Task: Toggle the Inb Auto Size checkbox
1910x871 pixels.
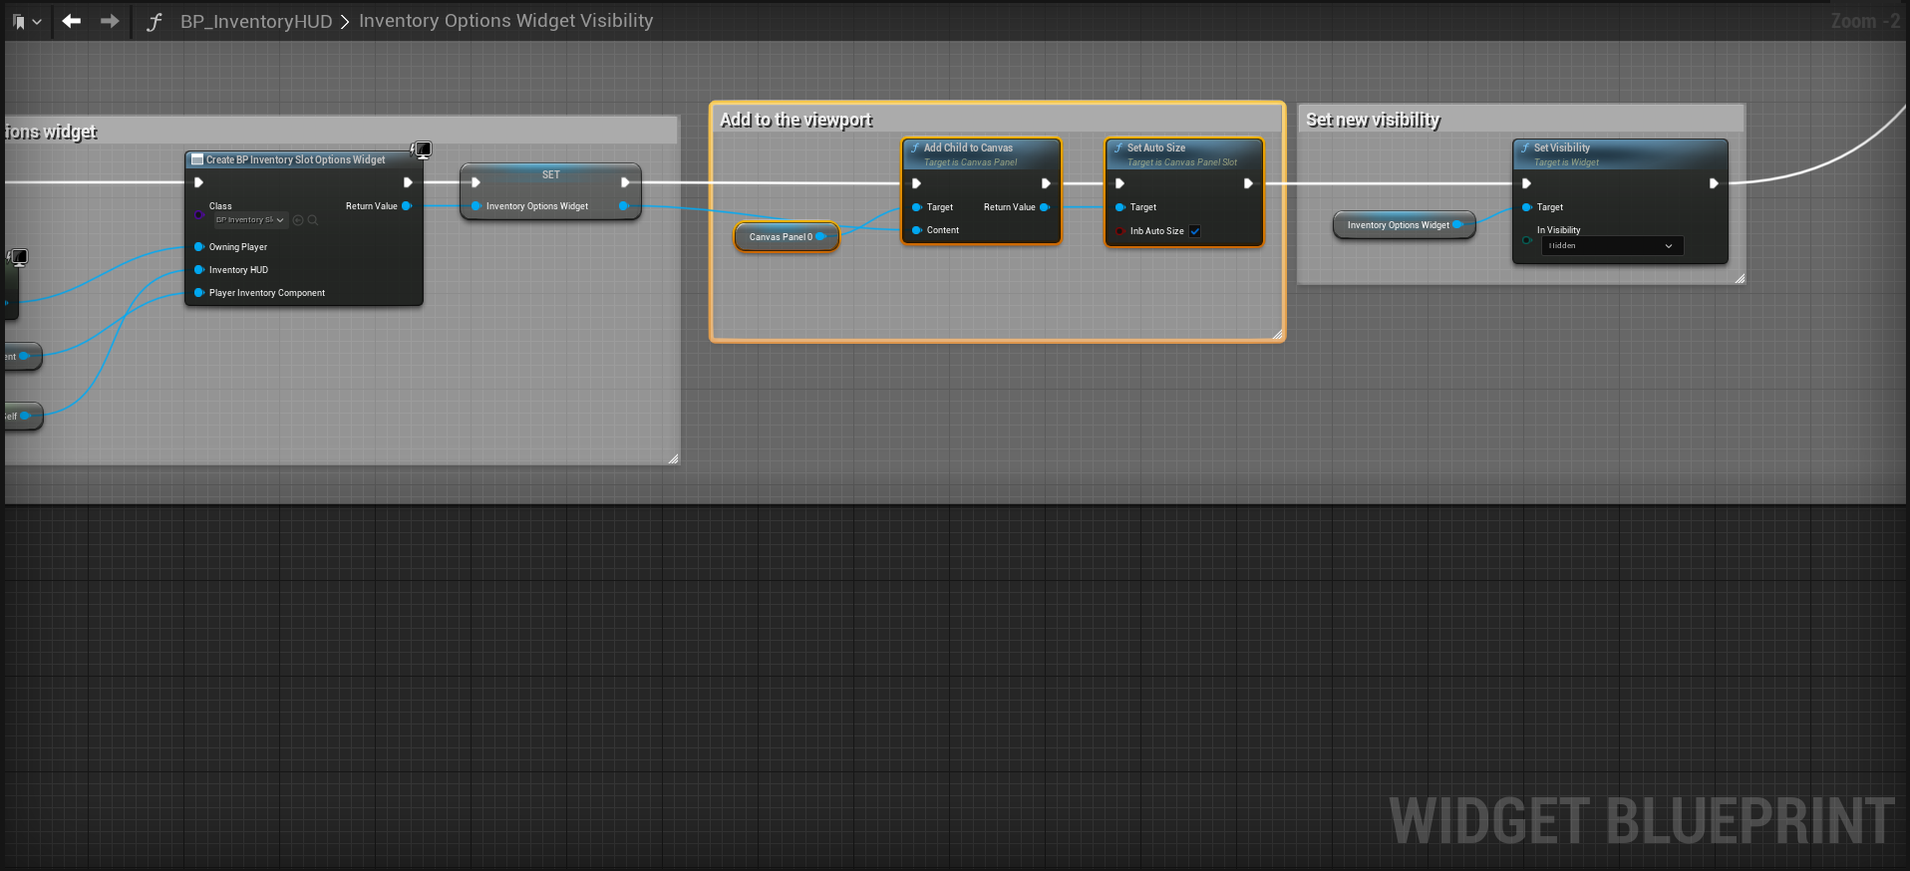Action: pos(1195,231)
